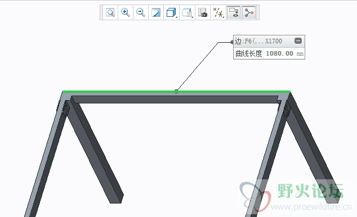Select the green highlighted top edge
This screenshot has width=357, height=217.
pyautogui.click(x=176, y=92)
